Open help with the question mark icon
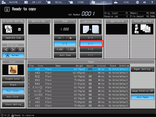Image resolution: width=156 pixels, height=117 pixels. pos(152,2)
